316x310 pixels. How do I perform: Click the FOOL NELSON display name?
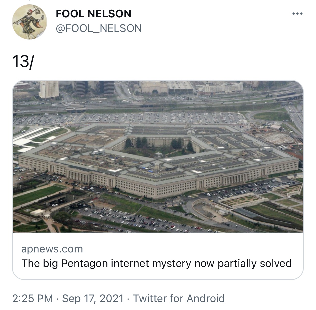[93, 14]
